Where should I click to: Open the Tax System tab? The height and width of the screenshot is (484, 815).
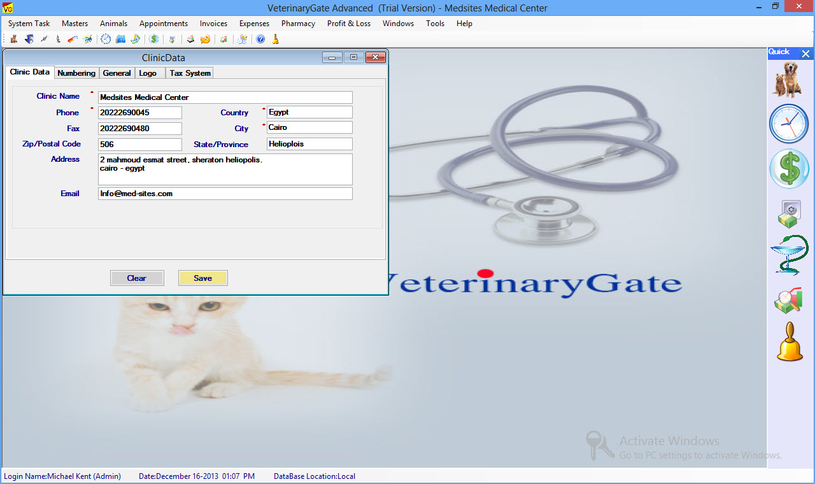pyautogui.click(x=190, y=73)
